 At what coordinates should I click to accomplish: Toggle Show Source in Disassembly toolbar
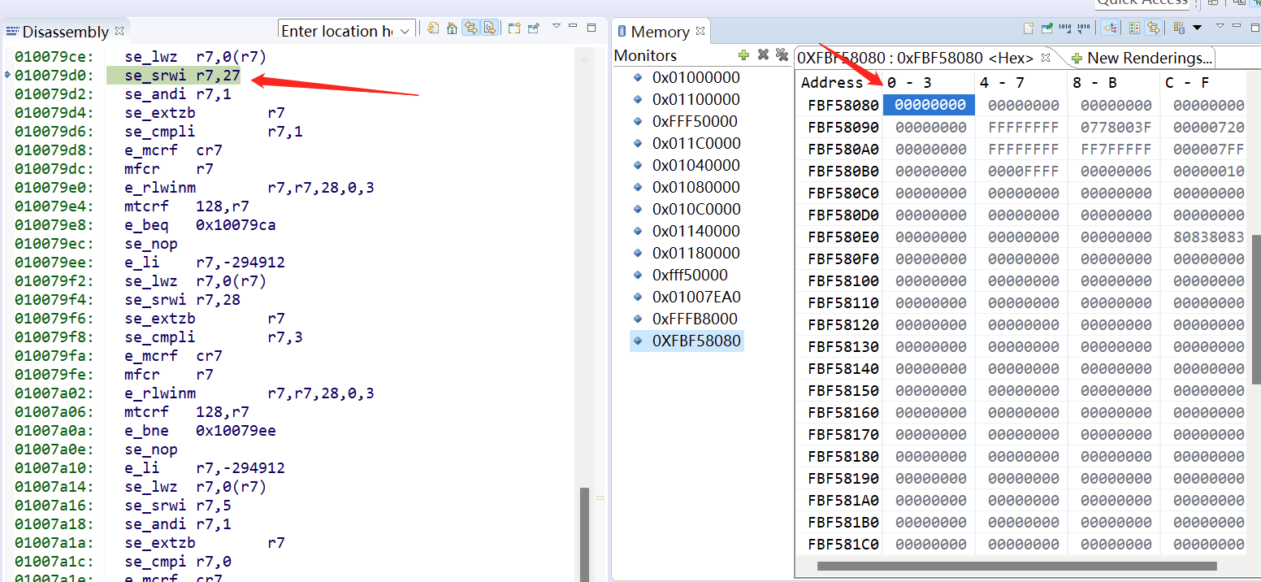coord(490,28)
